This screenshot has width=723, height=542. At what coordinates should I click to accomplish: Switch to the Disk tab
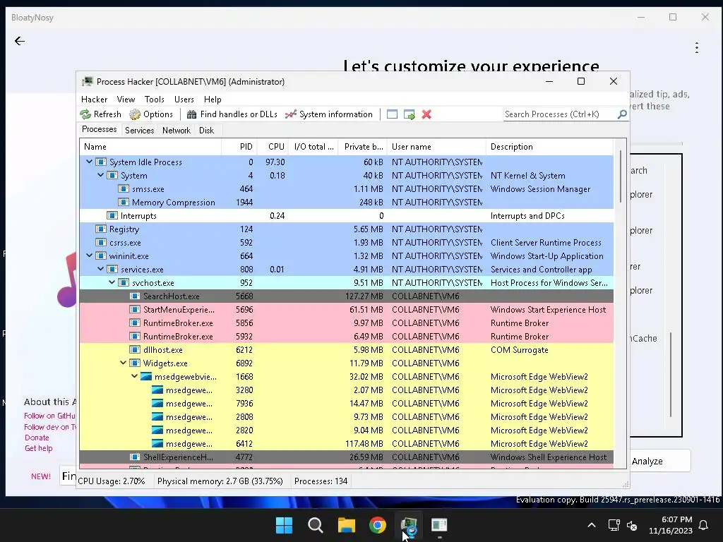click(x=207, y=131)
